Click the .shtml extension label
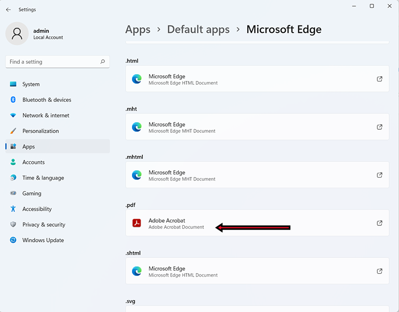399x312 pixels. click(133, 253)
